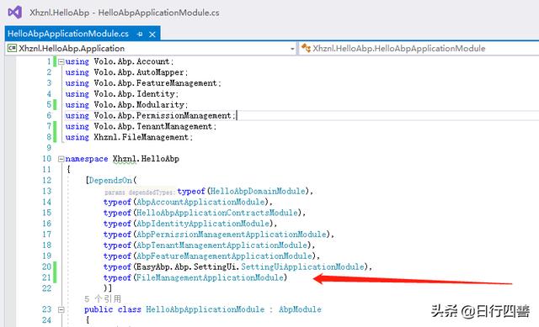
Task: Click the Visual Studio logo icon
Action: point(15,13)
